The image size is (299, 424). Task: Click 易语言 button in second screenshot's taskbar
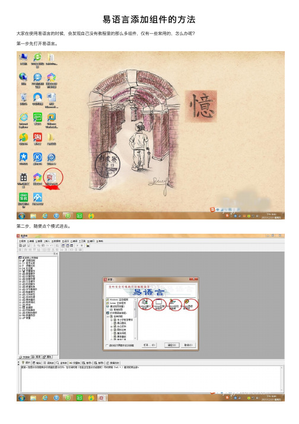[x=103, y=397]
